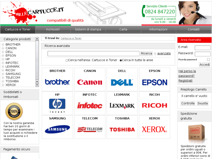Click the Servizio Clienti phone number
The image size is (212, 159).
160,12
